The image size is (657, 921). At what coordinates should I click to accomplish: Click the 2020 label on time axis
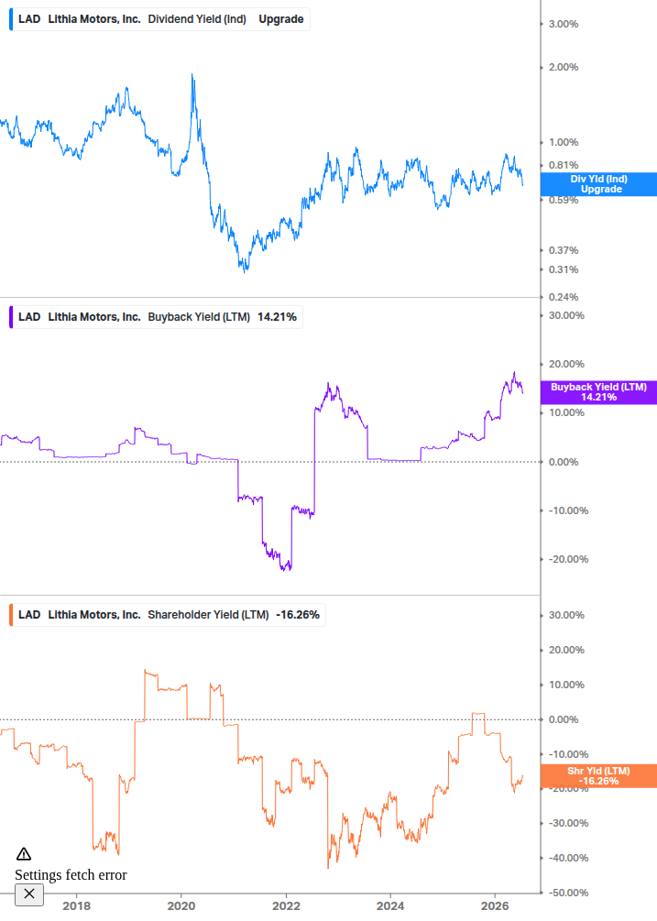pos(181,905)
